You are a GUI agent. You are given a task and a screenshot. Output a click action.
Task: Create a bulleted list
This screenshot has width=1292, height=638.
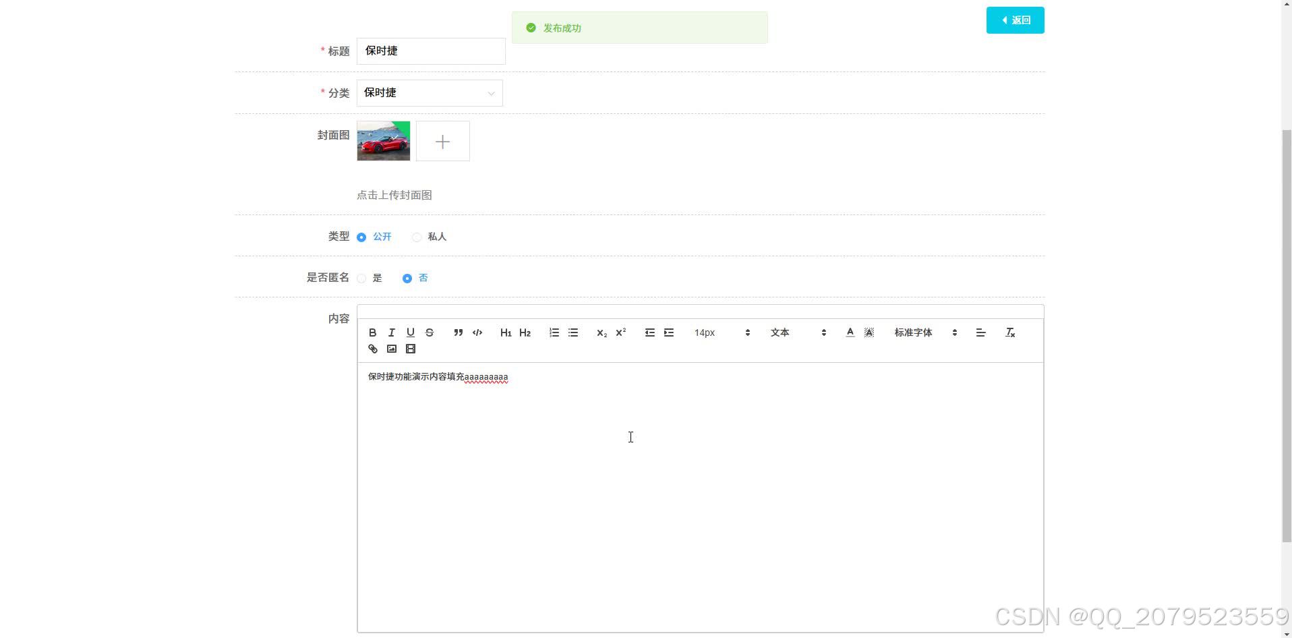click(573, 332)
